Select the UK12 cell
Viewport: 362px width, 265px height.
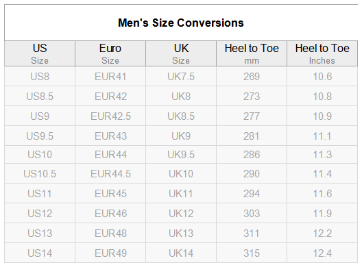point(181,214)
